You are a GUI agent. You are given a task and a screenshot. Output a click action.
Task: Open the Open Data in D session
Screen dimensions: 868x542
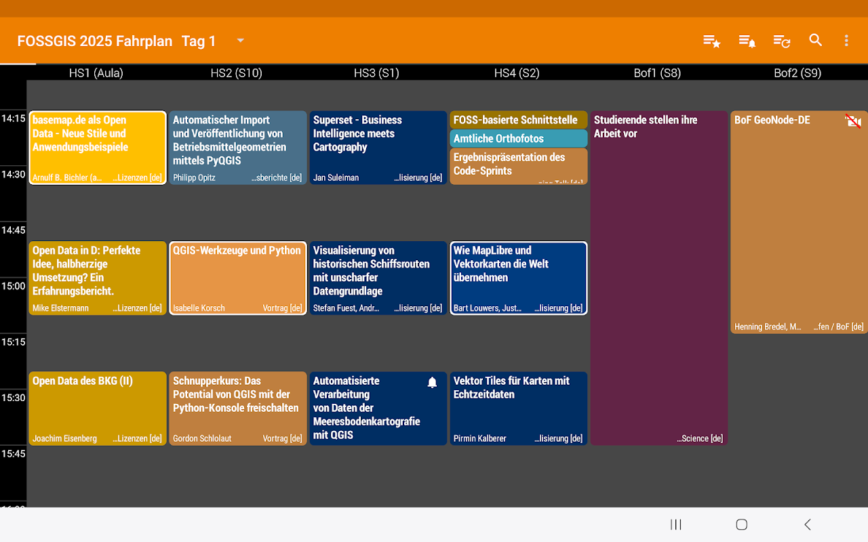98,278
